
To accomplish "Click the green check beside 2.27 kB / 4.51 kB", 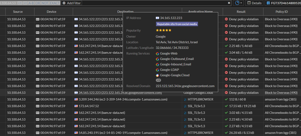I will (226, 126).
